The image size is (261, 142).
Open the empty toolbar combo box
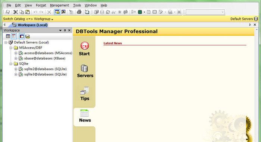205,12
